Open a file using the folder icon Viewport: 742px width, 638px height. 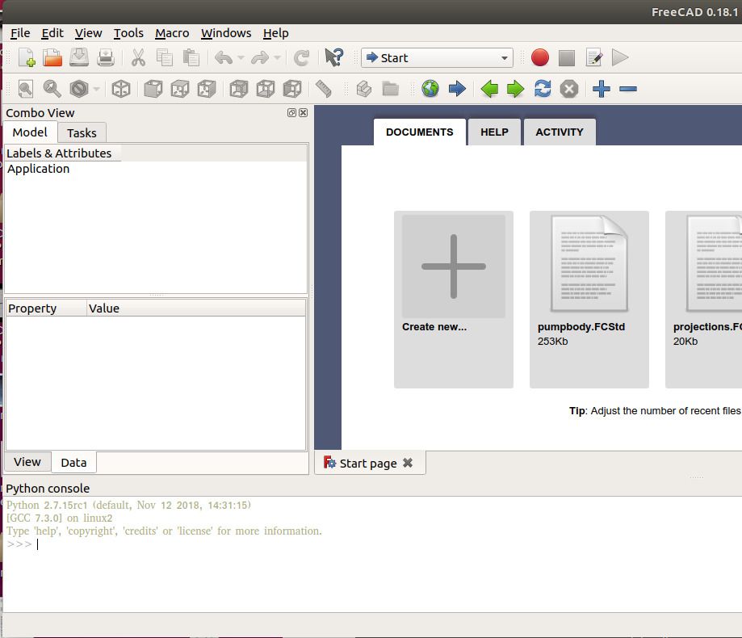point(52,57)
